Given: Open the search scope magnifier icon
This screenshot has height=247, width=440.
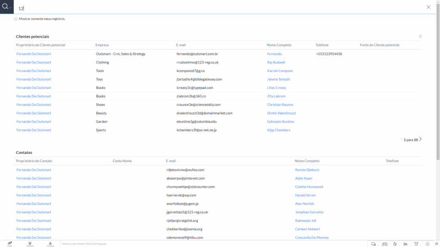Looking at the screenshot, I should [x=6, y=7].
